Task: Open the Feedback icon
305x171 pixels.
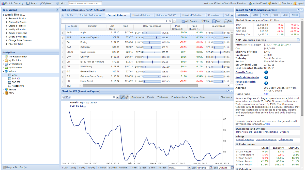Action: tap(280, 3)
